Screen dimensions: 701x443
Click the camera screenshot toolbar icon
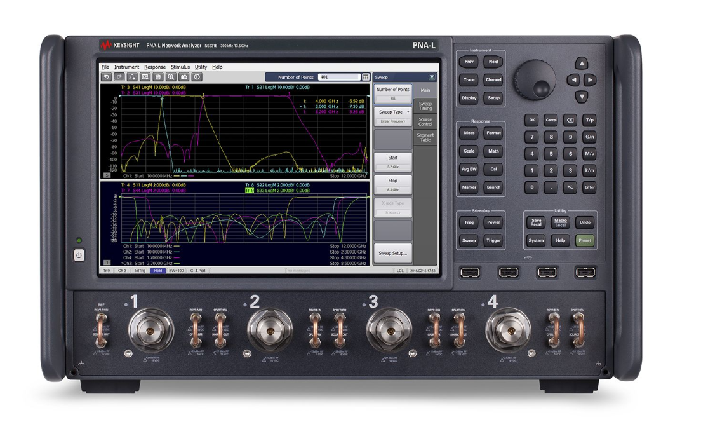(184, 77)
